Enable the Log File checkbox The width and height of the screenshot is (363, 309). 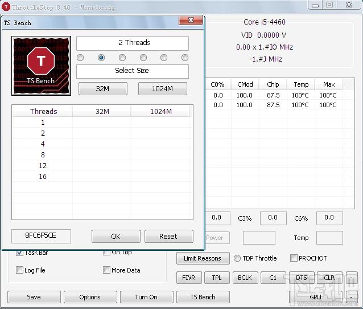(x=20, y=270)
